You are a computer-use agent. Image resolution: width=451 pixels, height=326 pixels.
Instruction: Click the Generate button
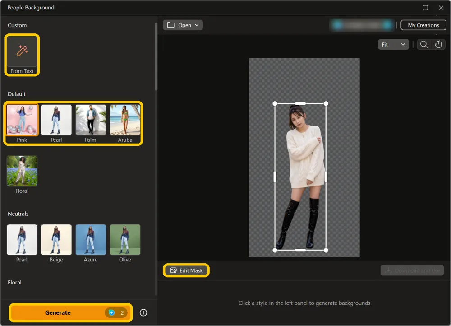tap(71, 312)
